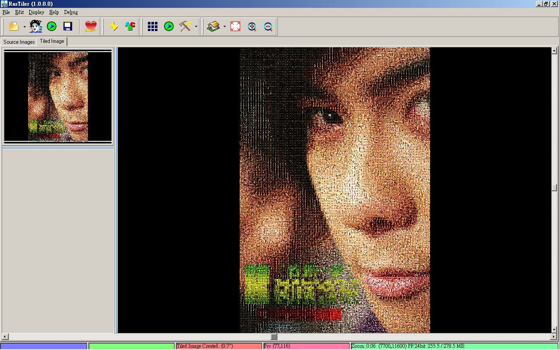Click the vertical scrollbar down arrow
This screenshot has height=350, width=560.
point(554,329)
